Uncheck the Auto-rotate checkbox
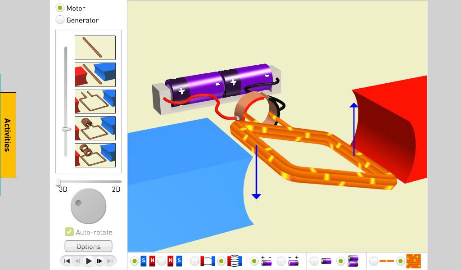This screenshot has width=461, height=270. [x=69, y=232]
